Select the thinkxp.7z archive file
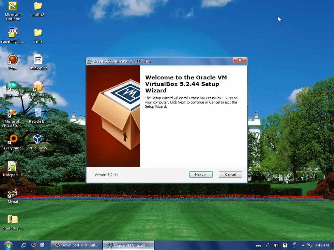Screen dimensions: 334x250 point(38,62)
